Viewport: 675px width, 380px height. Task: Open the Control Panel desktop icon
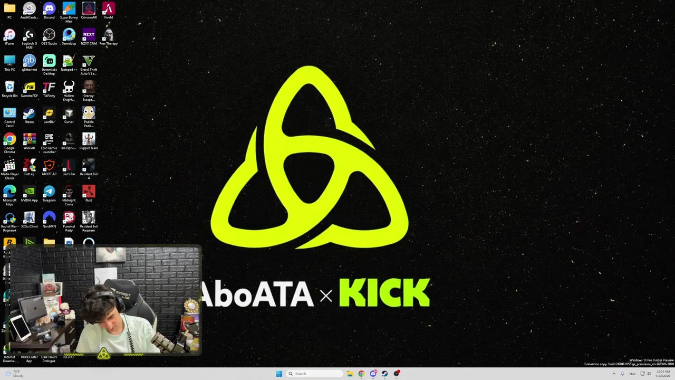tap(9, 117)
